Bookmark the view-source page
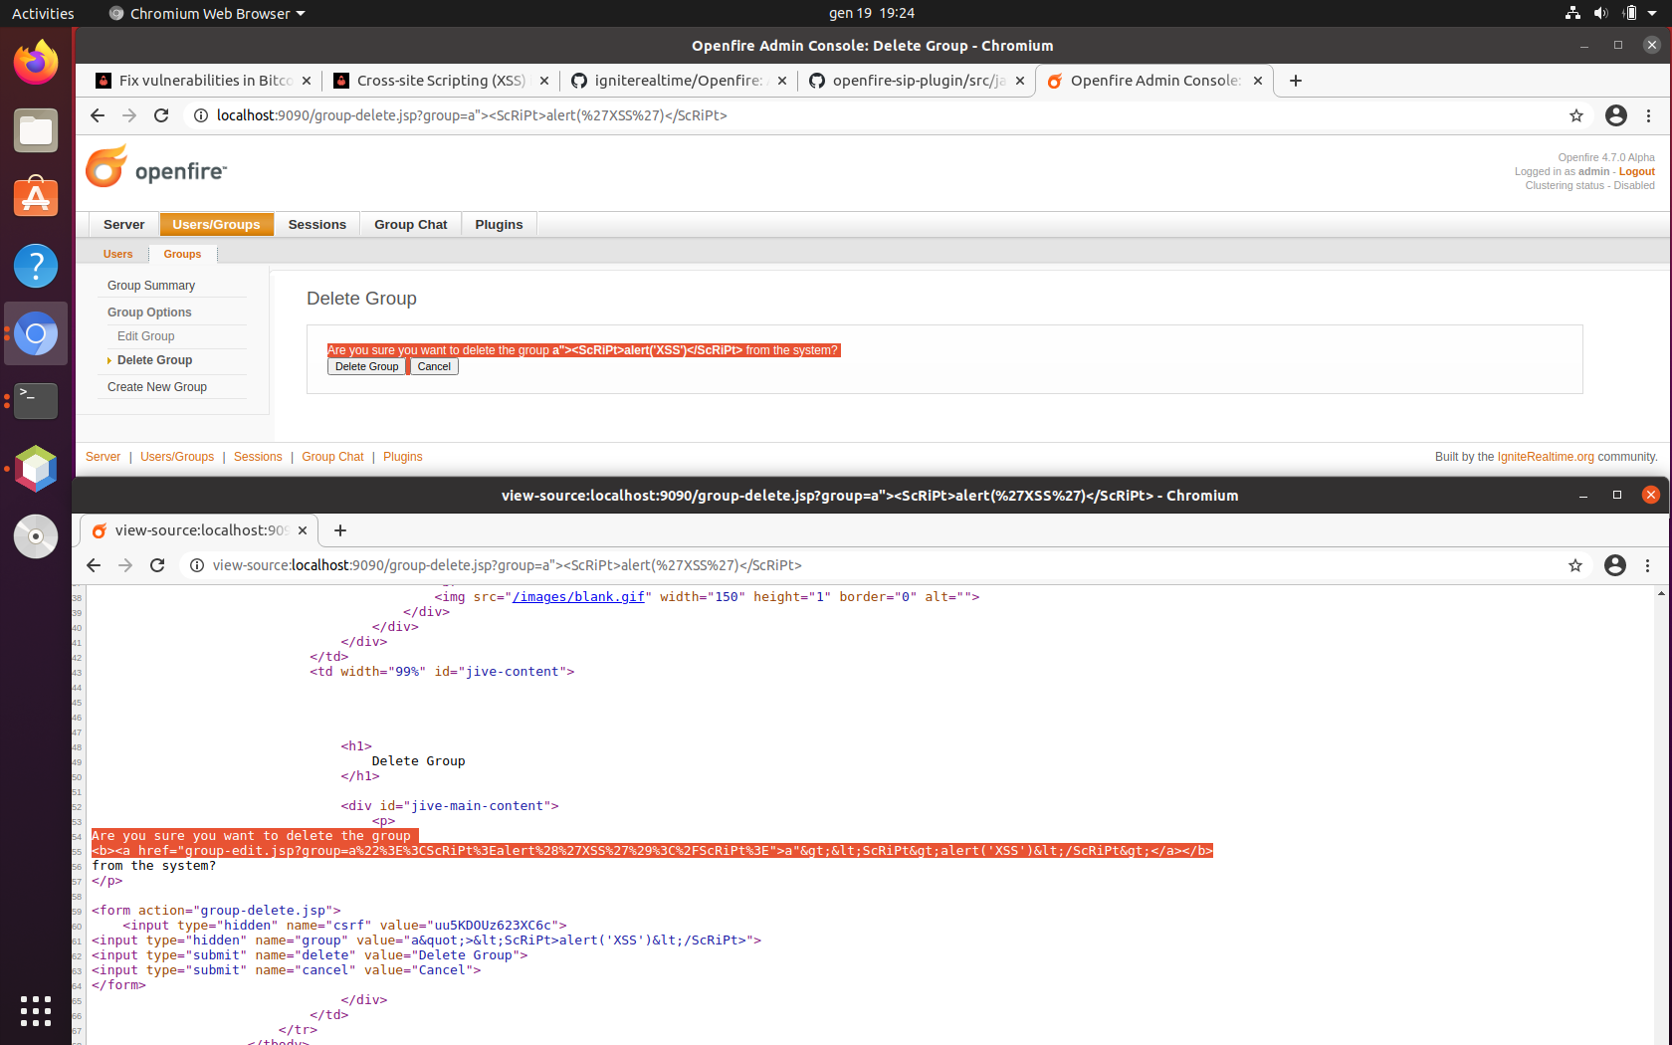The width and height of the screenshot is (1672, 1045). (x=1575, y=565)
